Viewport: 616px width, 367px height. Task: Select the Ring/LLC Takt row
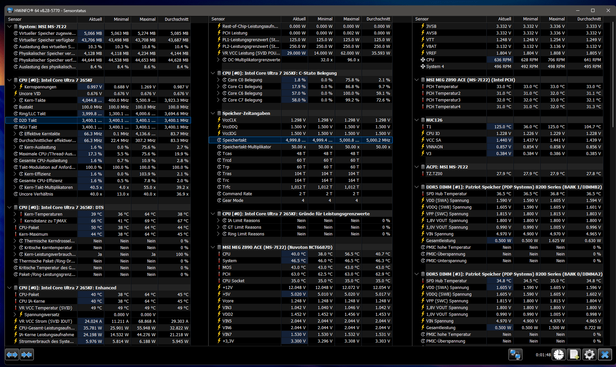click(x=98, y=114)
